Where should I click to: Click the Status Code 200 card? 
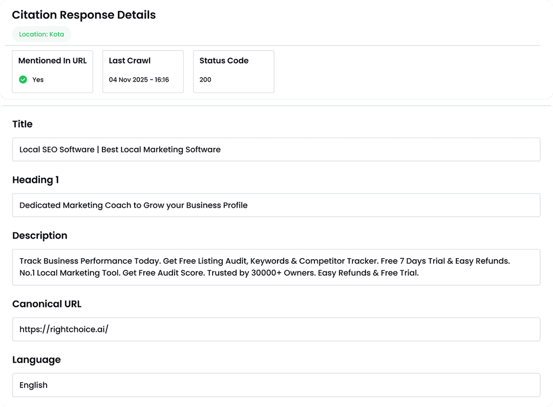coord(233,72)
